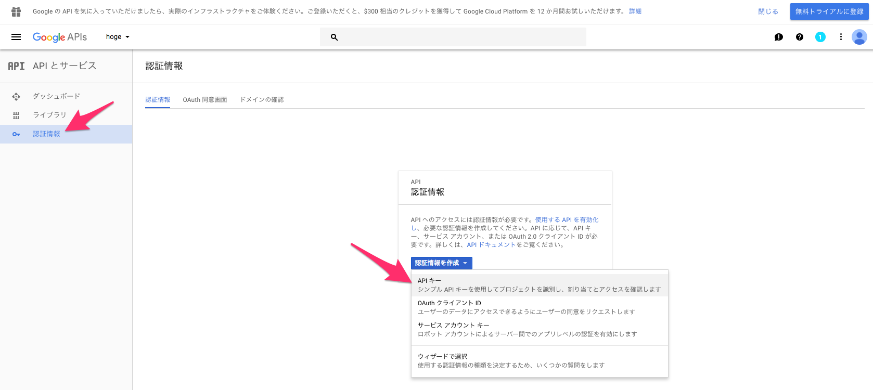The image size is (873, 390).
Task: Go to the Google APIs logo home
Action: point(60,37)
